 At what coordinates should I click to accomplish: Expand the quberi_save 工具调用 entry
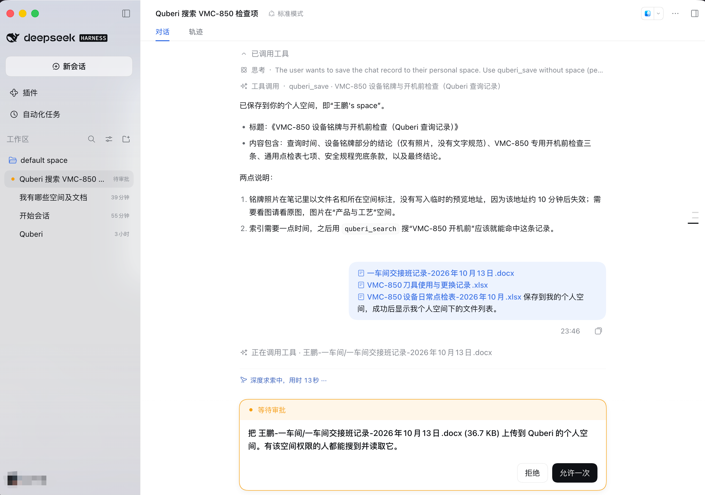coord(371,86)
